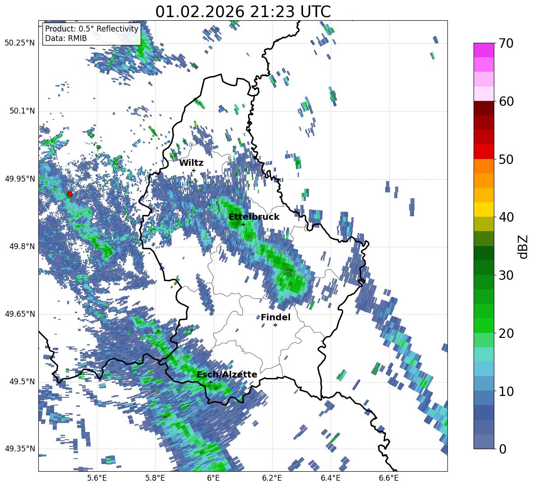The height and width of the screenshot is (487, 534).
Task: Click the 10 tick on colorbar
Action: [x=506, y=391]
